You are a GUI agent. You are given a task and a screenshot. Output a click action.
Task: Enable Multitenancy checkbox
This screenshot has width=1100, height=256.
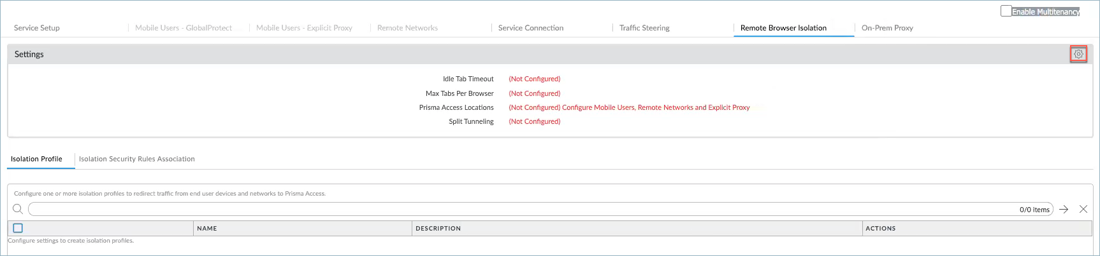[1006, 11]
